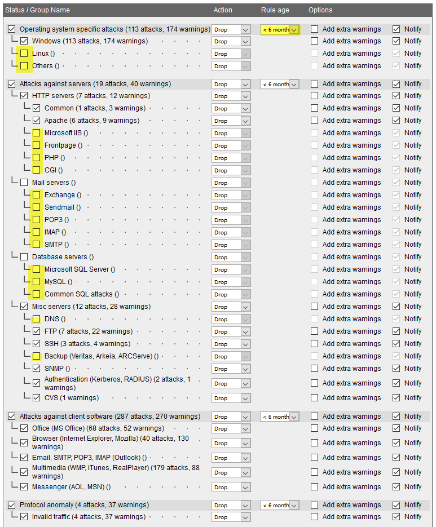The image size is (436, 527).
Task: Check the Microsoft IIS checkbox
Action: coord(36,133)
